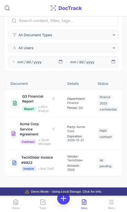Viewport: 127px width, 212px height.
Task: Click blue file icon of TechGlider Invoice
Action: [x=14, y=163]
